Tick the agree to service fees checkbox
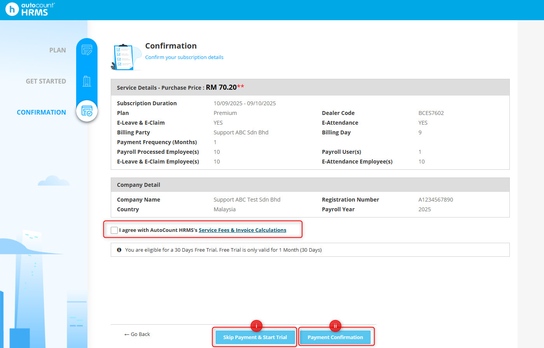The image size is (544, 348). pos(114,230)
